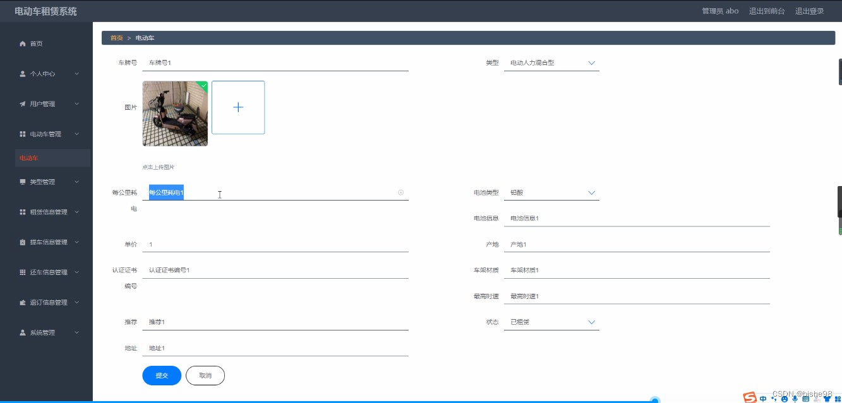The width and height of the screenshot is (842, 403).
Task: Click the microphone icon in the input tray
Action: (x=795, y=399)
